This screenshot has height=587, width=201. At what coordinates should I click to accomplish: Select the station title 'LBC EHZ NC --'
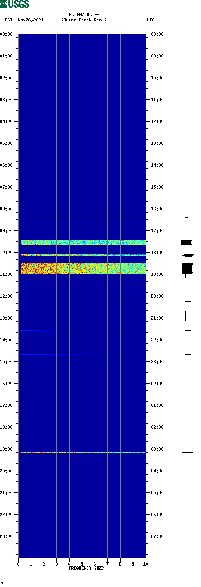click(83, 15)
